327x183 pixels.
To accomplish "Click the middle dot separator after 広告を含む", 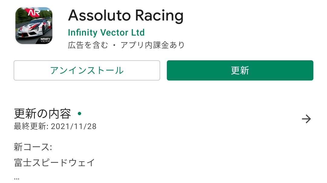I will (x=114, y=45).
